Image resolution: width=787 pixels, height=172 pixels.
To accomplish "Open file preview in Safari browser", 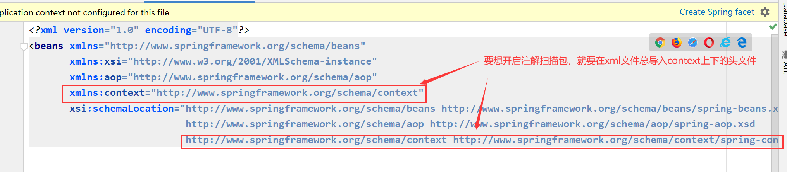I will tap(693, 43).
